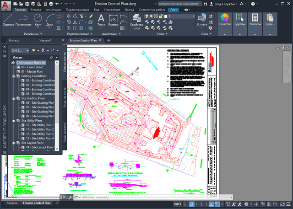Collapse the Existing Conditions subset

coord(14,76)
